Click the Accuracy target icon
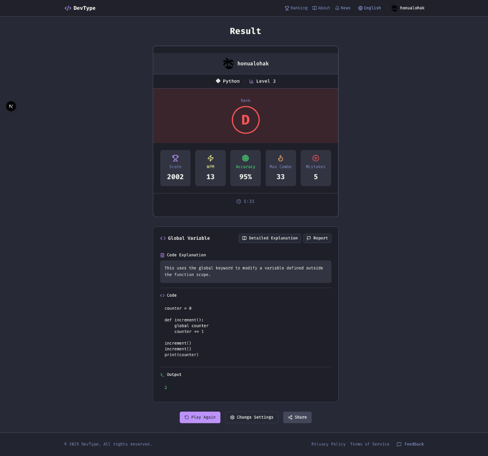 (x=246, y=158)
